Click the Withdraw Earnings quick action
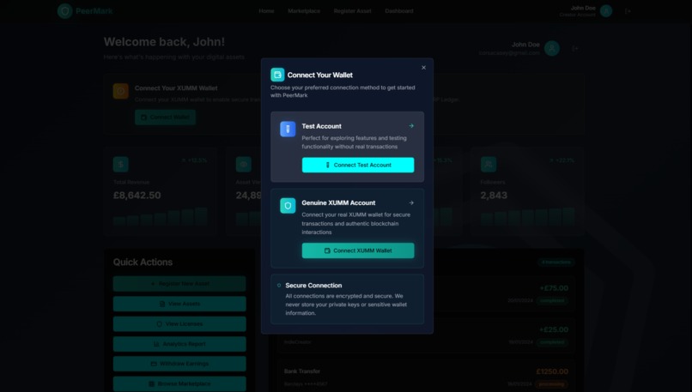This screenshot has width=692, height=392. [179, 364]
